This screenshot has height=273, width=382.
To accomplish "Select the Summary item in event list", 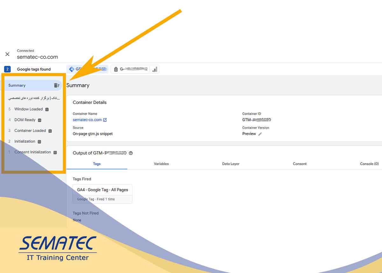I will [33, 85].
